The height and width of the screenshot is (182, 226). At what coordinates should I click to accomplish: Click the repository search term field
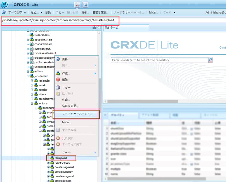tap(160, 60)
